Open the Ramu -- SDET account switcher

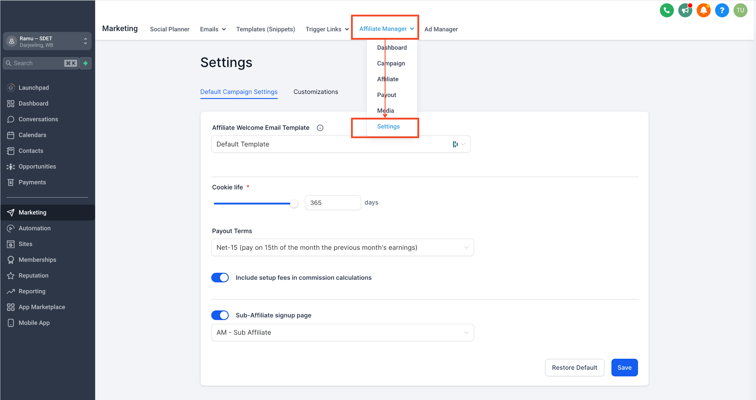(x=47, y=41)
